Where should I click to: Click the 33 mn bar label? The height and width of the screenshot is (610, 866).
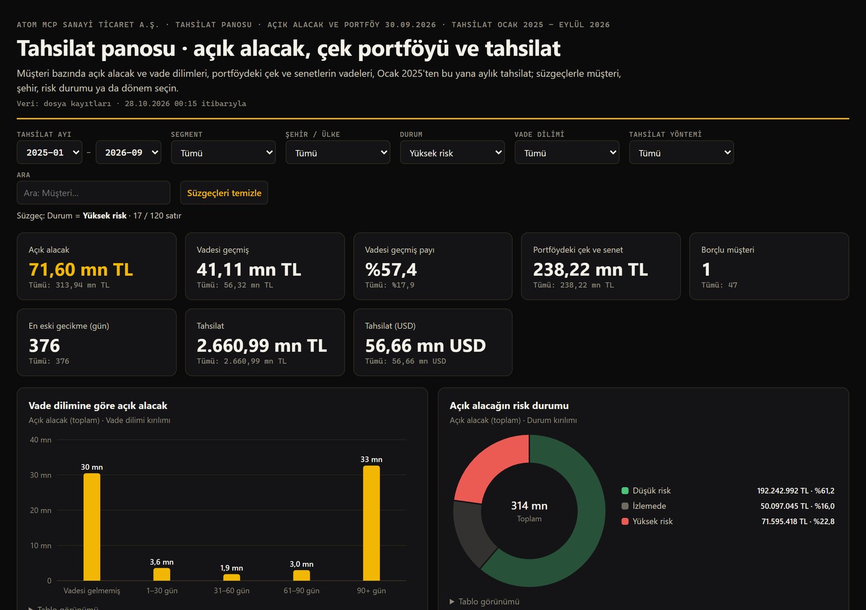371,459
